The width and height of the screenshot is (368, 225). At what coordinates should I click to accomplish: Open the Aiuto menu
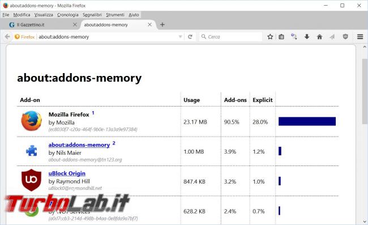[x=134, y=15]
